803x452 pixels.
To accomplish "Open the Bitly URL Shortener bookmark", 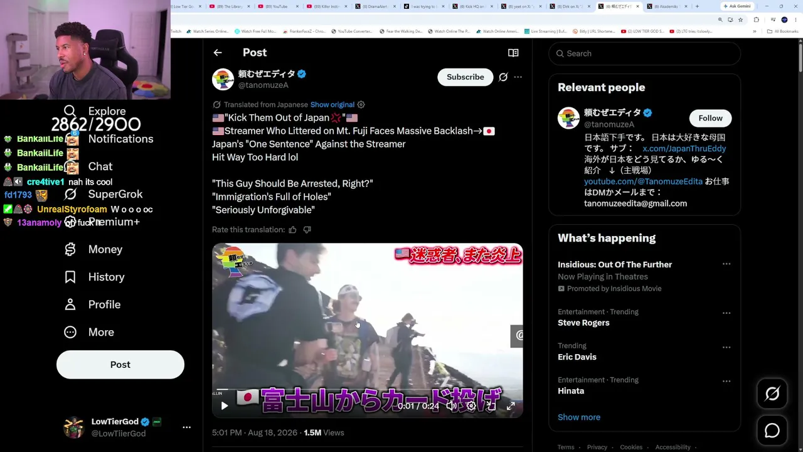I will [595, 31].
